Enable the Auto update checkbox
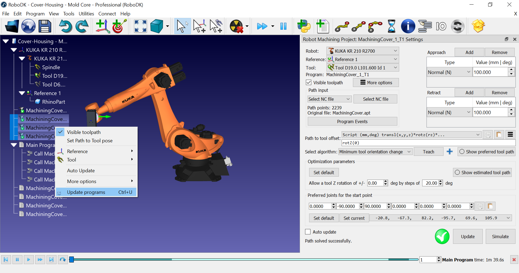 coord(308,232)
